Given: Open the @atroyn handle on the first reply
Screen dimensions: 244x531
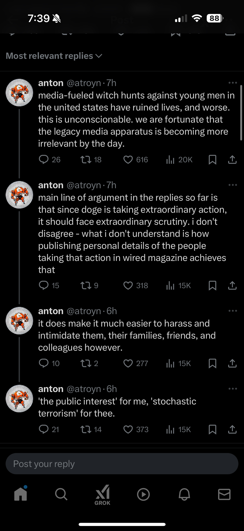Looking at the screenshot, I should tap(84, 83).
